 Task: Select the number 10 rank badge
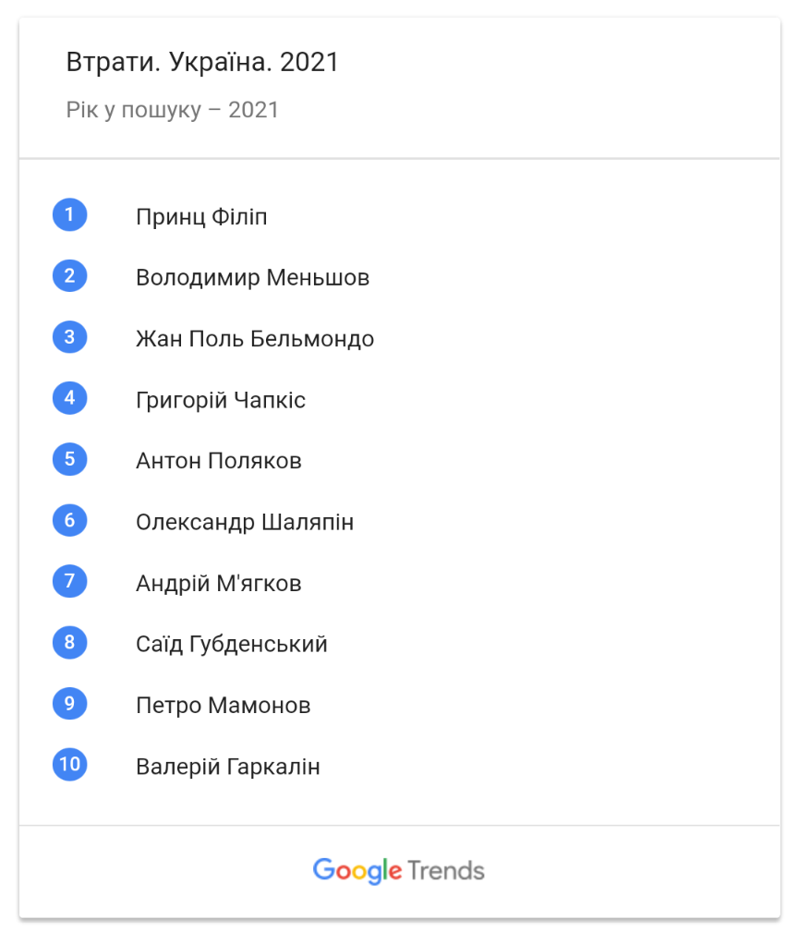pyautogui.click(x=69, y=765)
